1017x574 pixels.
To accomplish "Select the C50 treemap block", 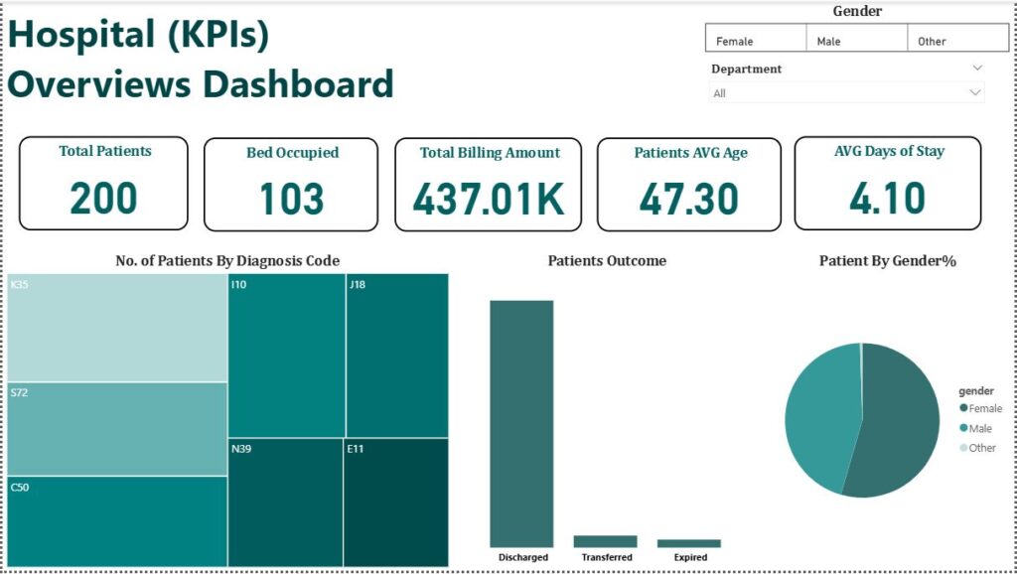I will [x=117, y=521].
